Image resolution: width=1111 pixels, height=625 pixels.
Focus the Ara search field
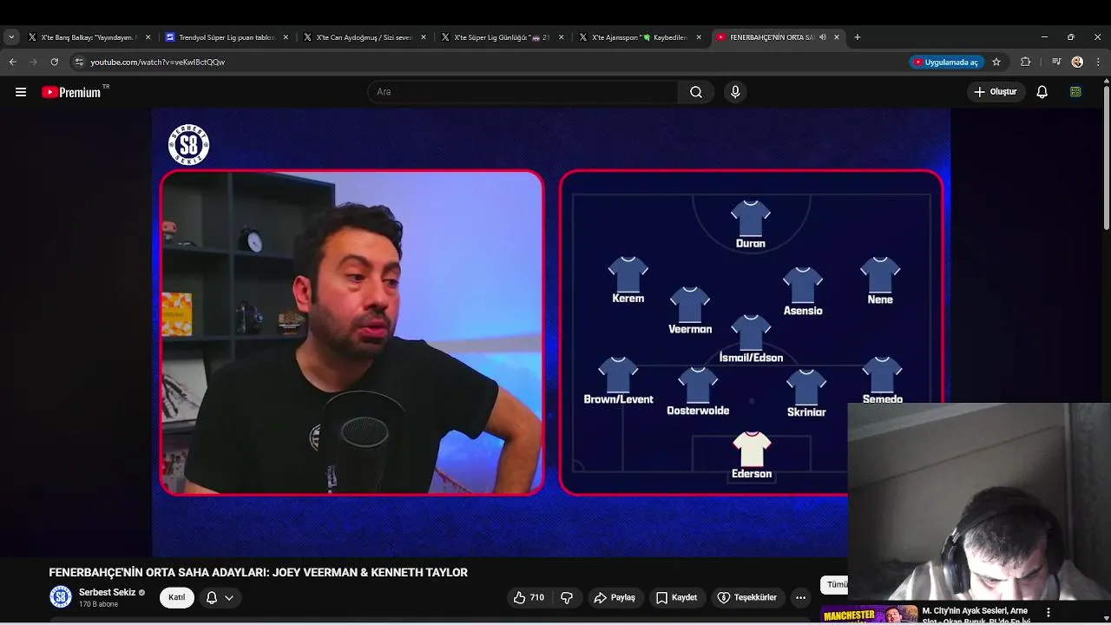pos(523,92)
